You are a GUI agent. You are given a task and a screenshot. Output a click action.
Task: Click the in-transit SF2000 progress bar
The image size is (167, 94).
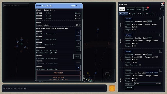coord(148,84)
